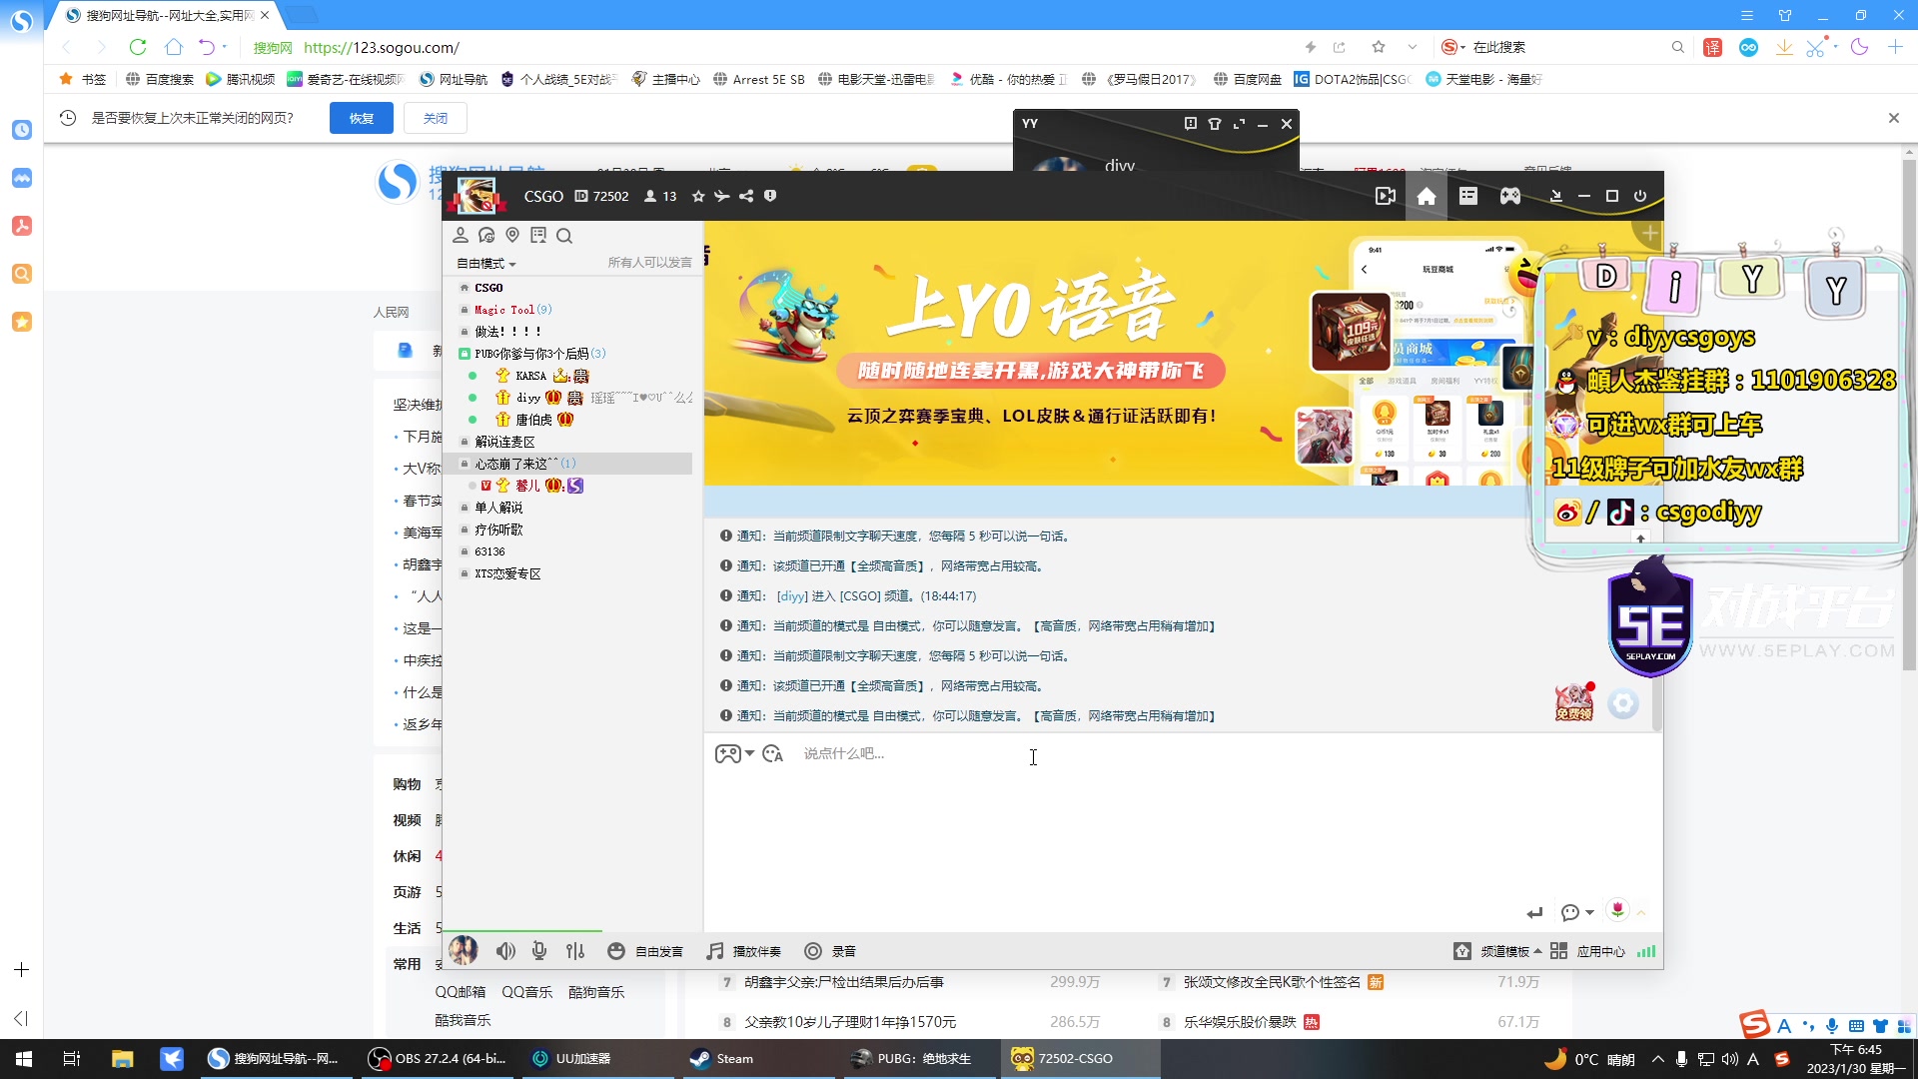
Task: Toggle night mode moon icon
Action: (x=1859, y=47)
